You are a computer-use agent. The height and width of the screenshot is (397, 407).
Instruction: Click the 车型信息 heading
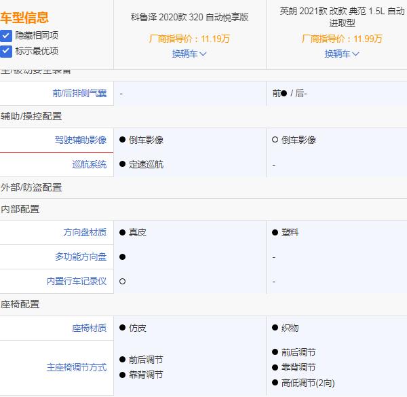[x=24, y=18]
